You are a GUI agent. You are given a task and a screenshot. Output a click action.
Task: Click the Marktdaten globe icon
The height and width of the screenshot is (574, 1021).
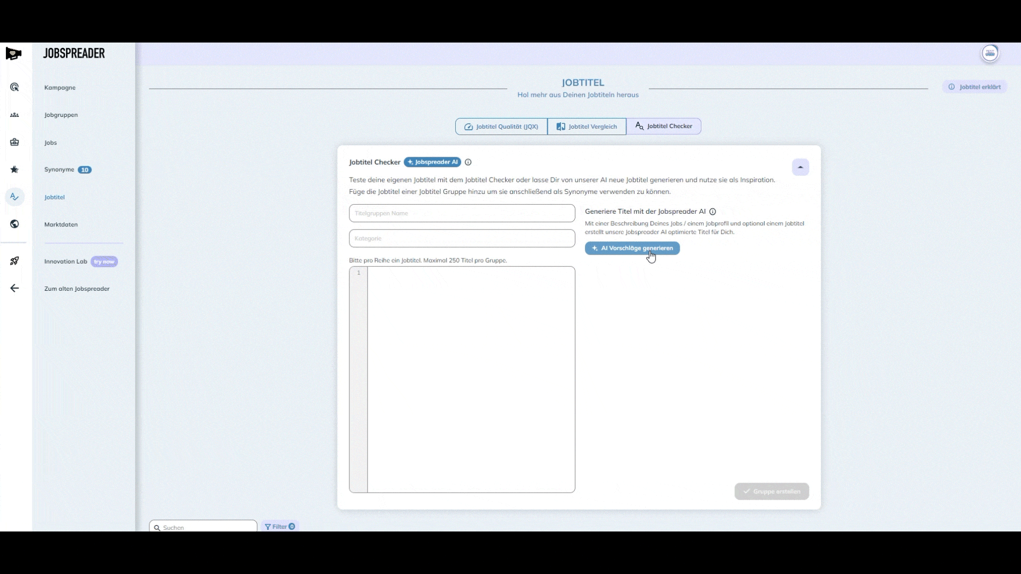(x=14, y=224)
